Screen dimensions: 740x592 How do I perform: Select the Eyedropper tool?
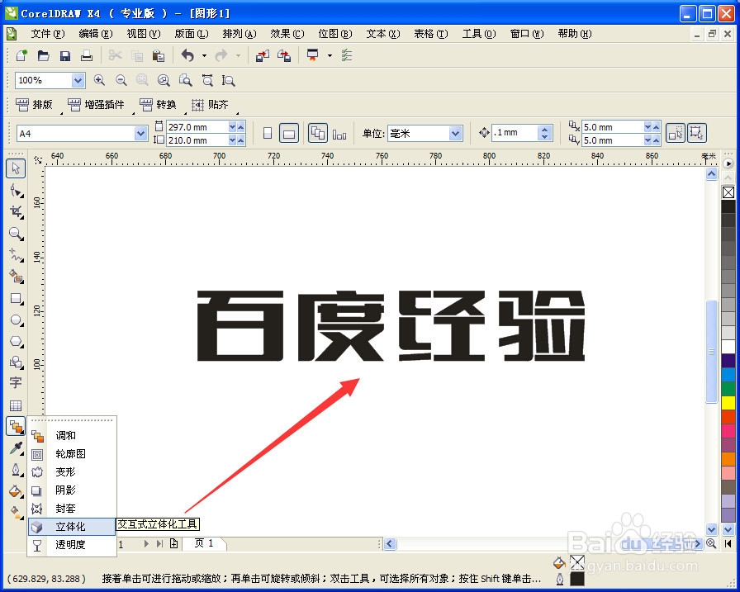pos(16,448)
